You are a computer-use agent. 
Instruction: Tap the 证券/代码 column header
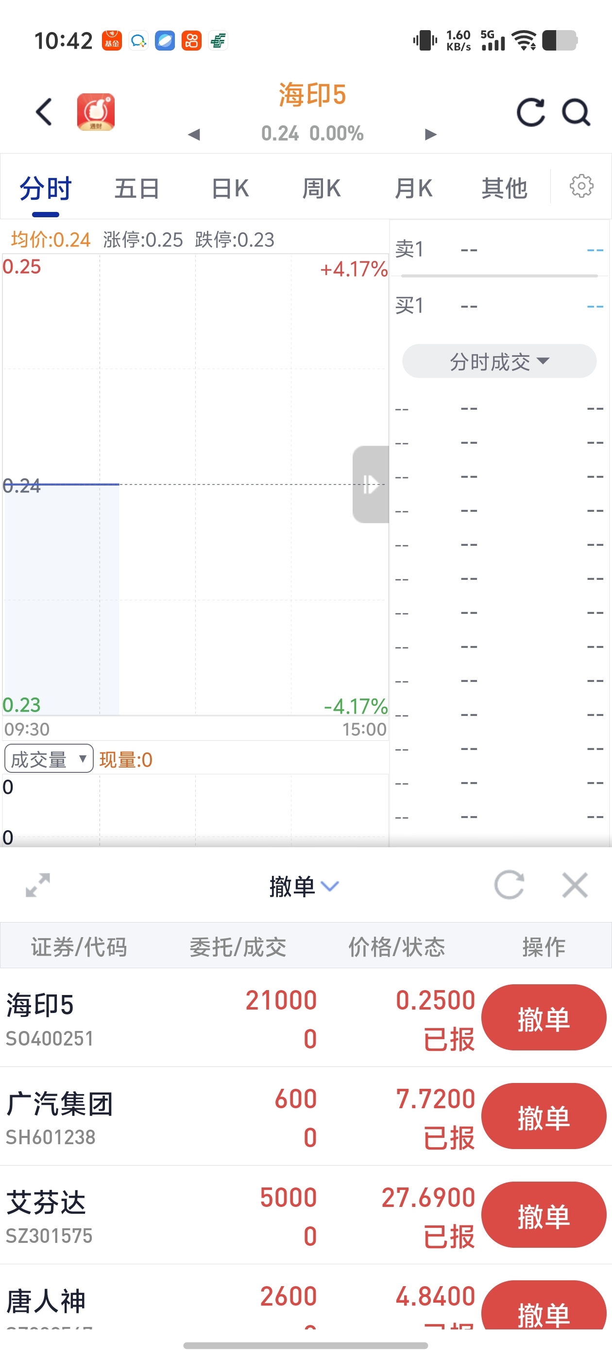coord(79,946)
